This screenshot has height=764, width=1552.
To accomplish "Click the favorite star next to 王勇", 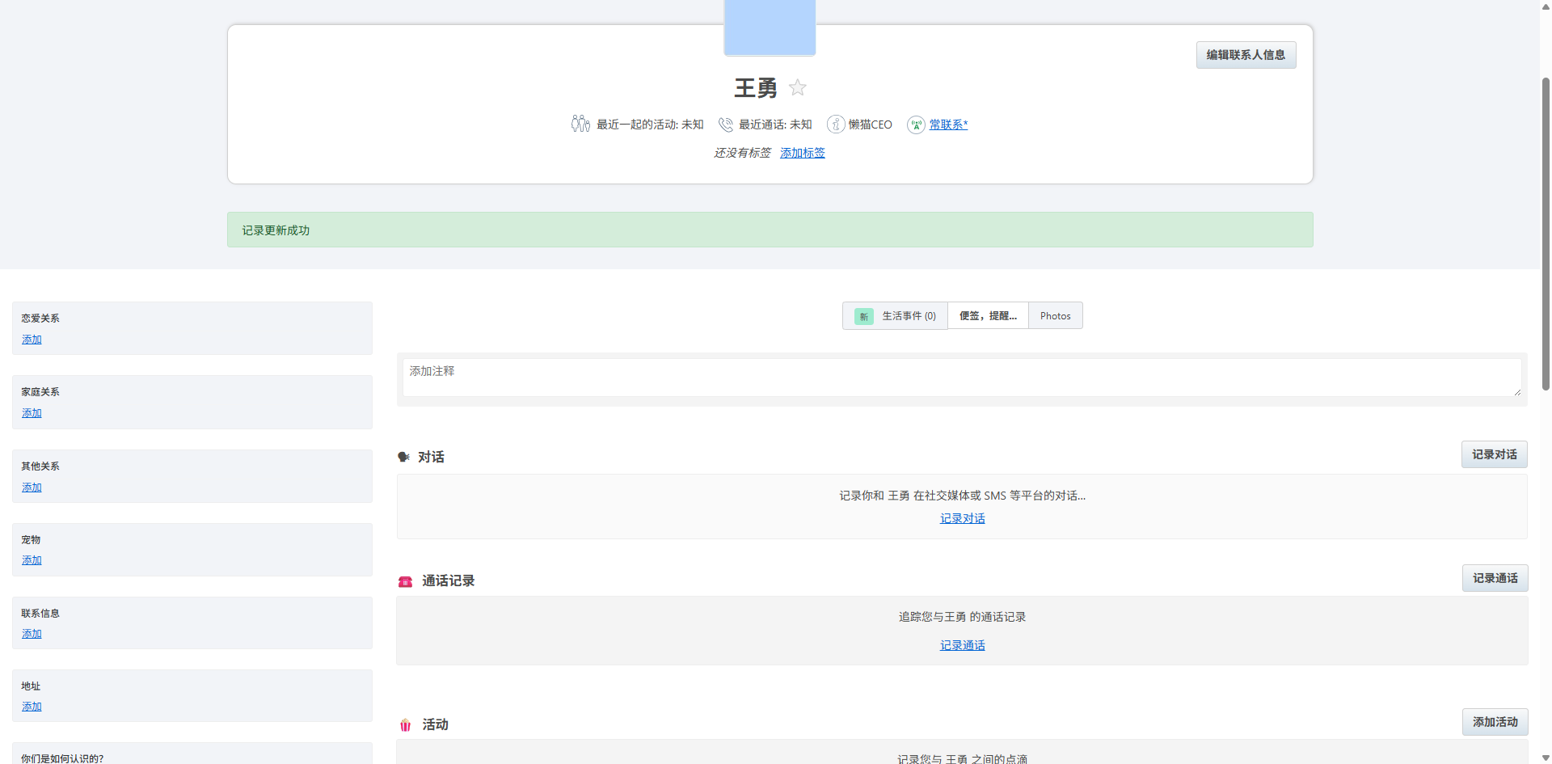I will point(798,87).
